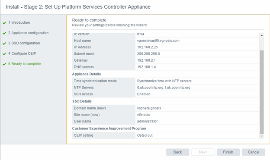This screenshot has height=160, width=270.
Task: Click the vertical scrollbar thumb
Action: pyautogui.click(x=262, y=92)
